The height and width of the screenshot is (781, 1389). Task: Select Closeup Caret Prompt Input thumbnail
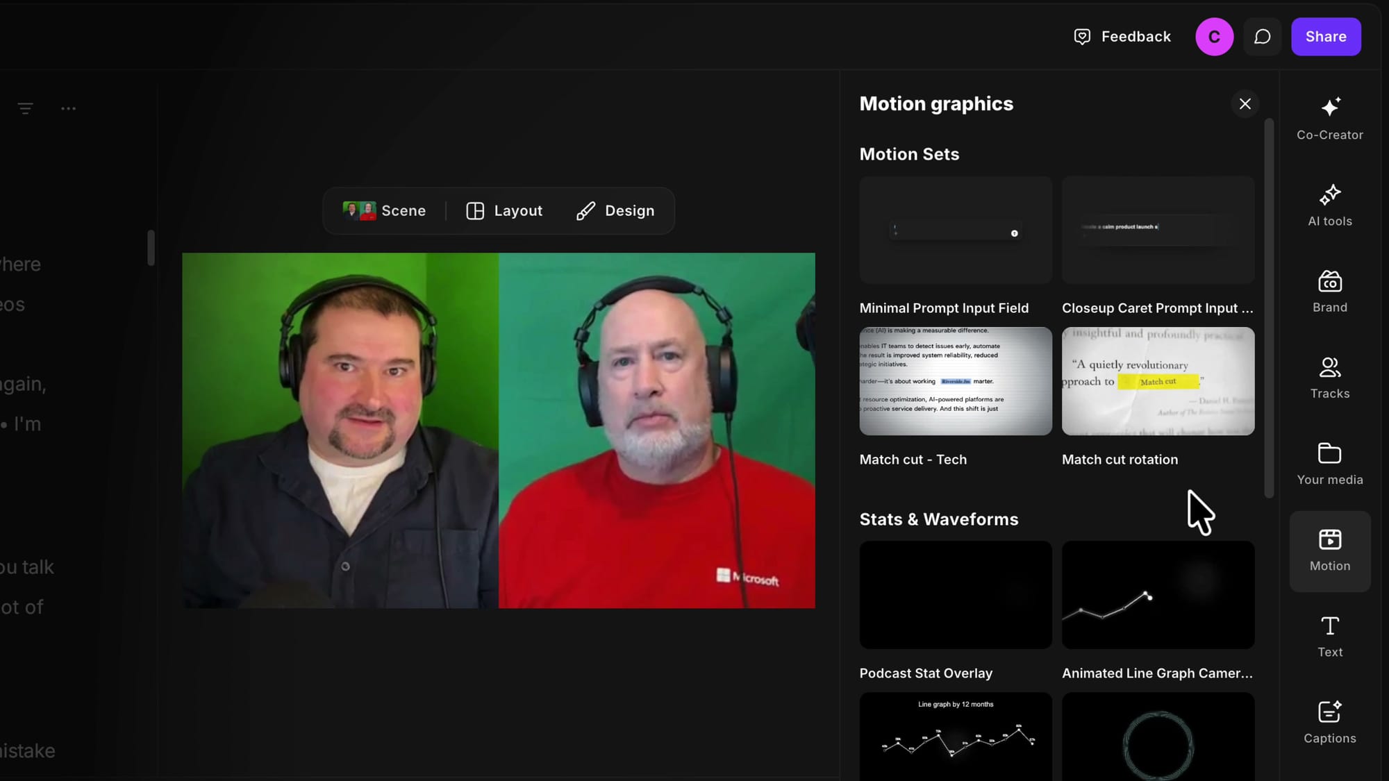(1158, 230)
